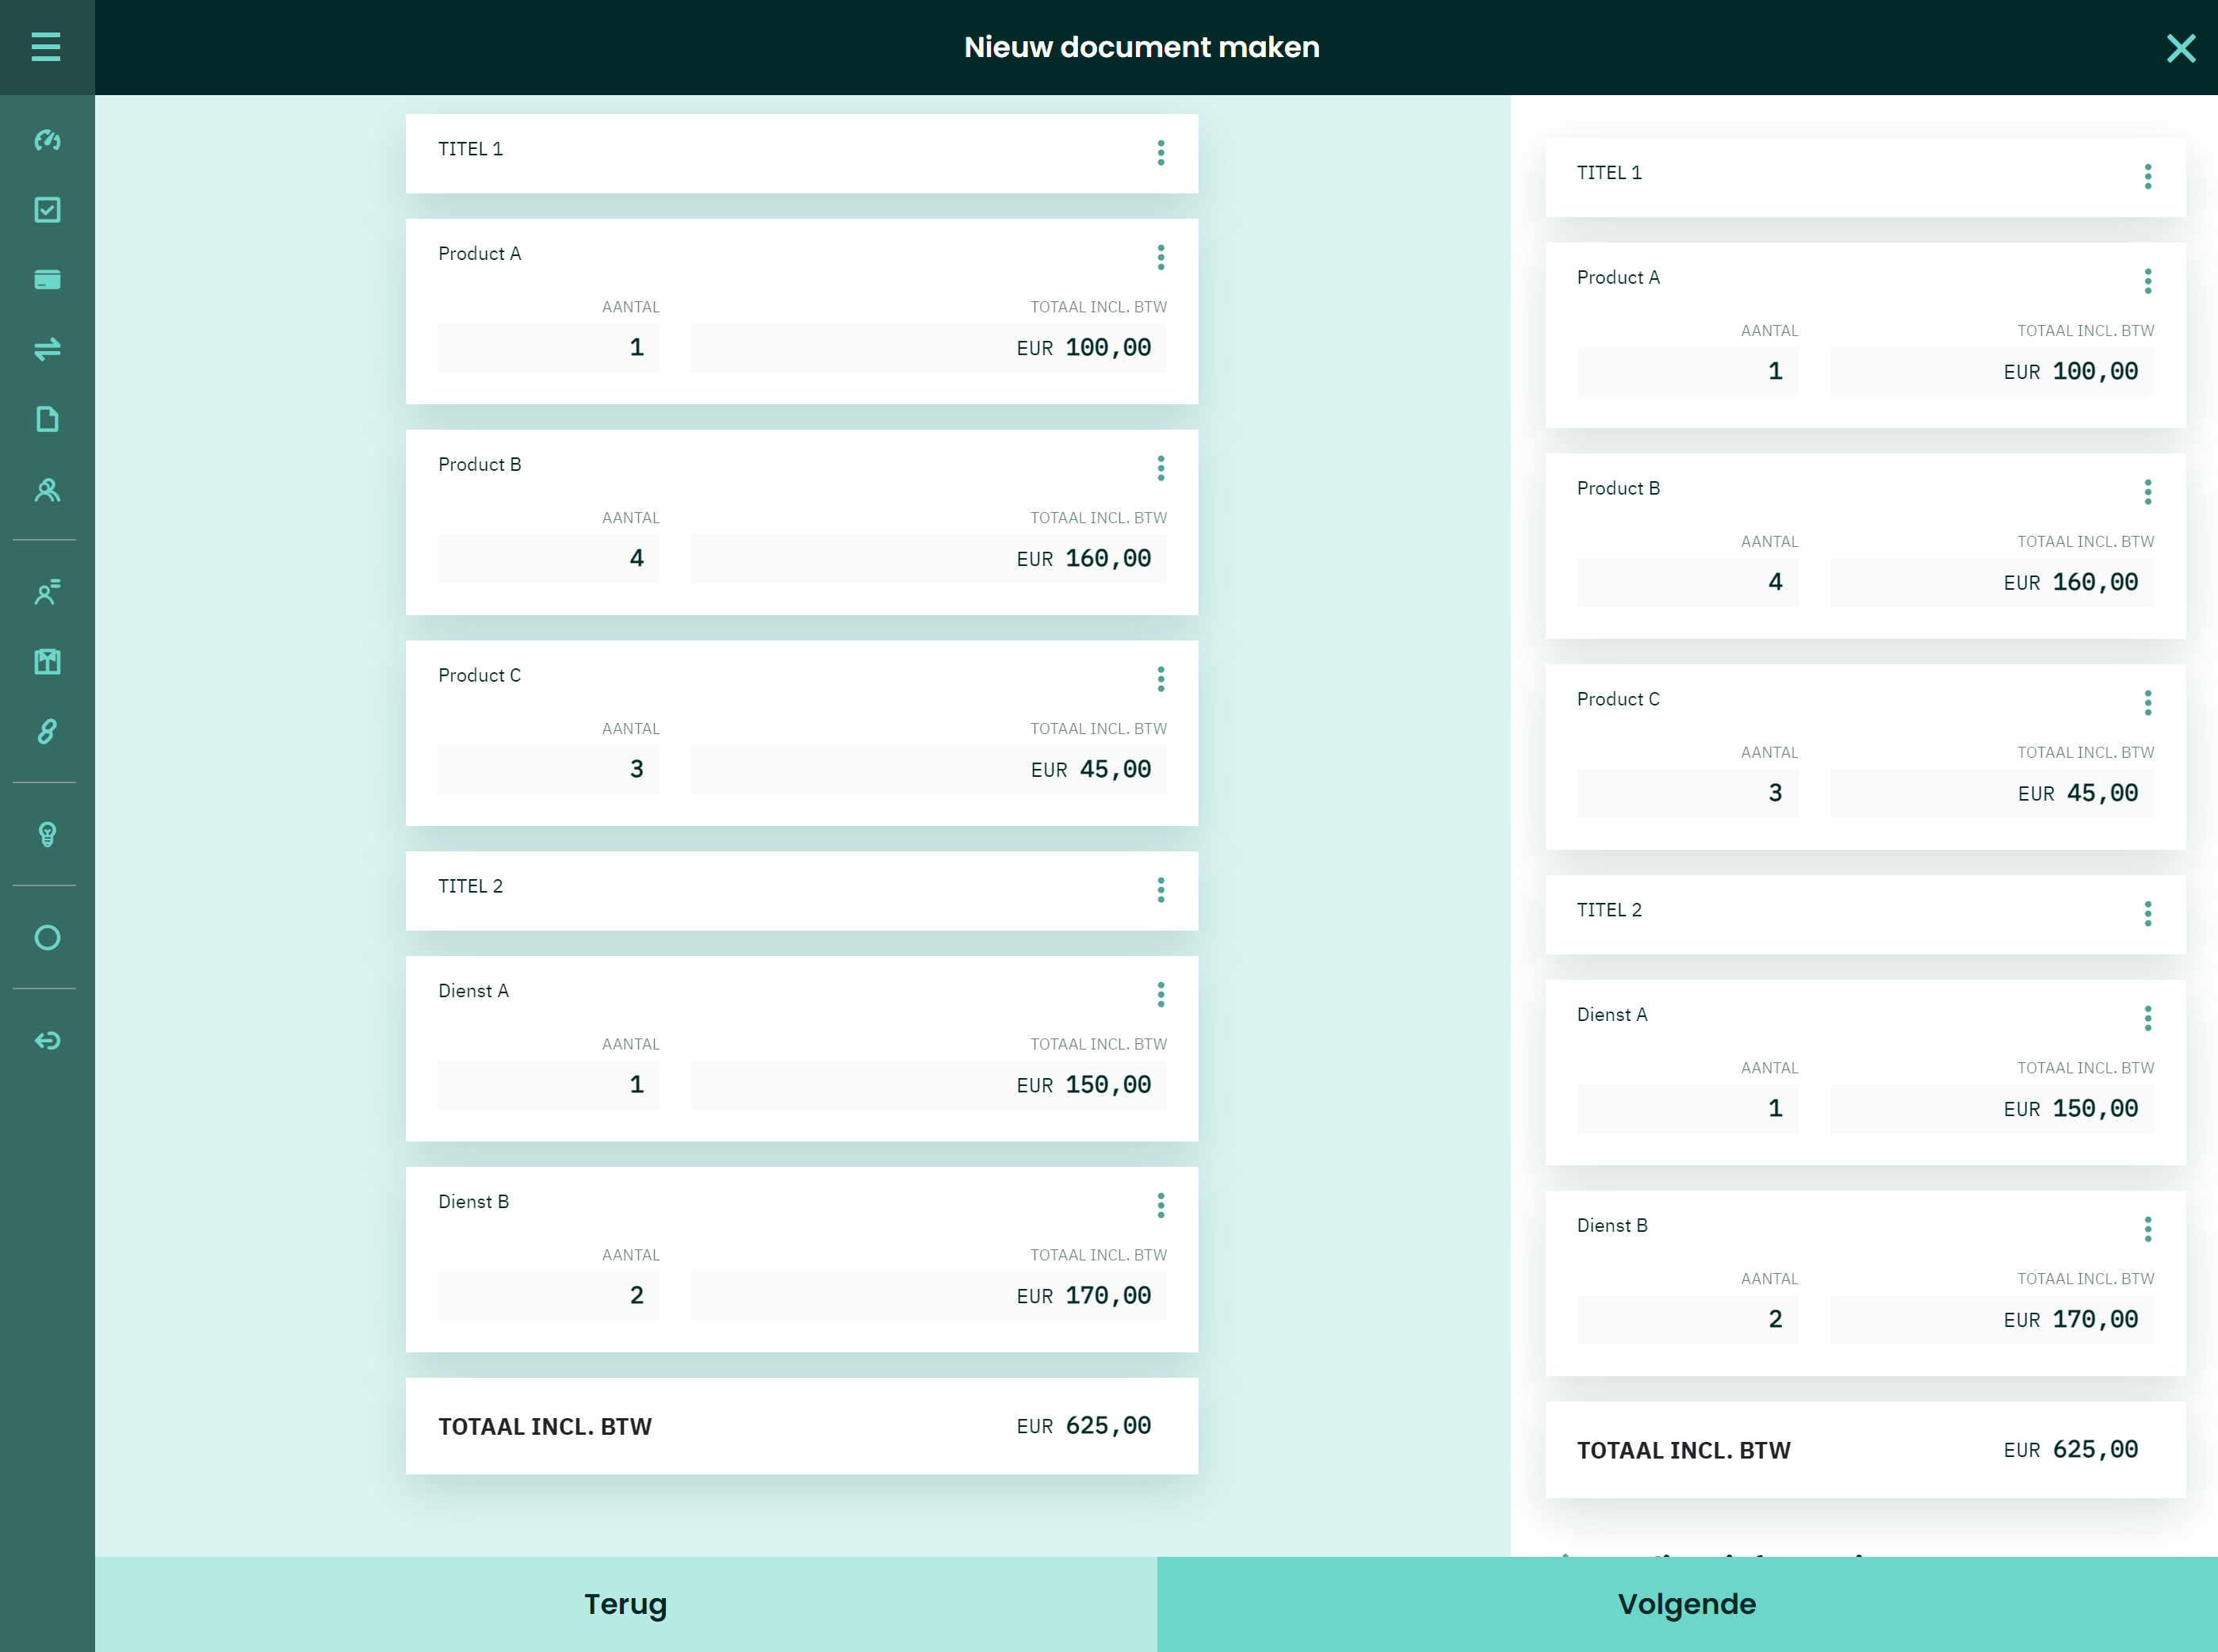
Task: Open options menu for left TITEL 2
Action: pyautogui.click(x=1160, y=891)
